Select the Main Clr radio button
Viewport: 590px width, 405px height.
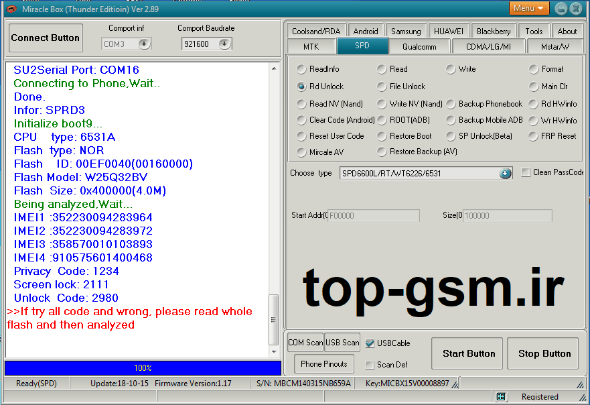click(533, 86)
